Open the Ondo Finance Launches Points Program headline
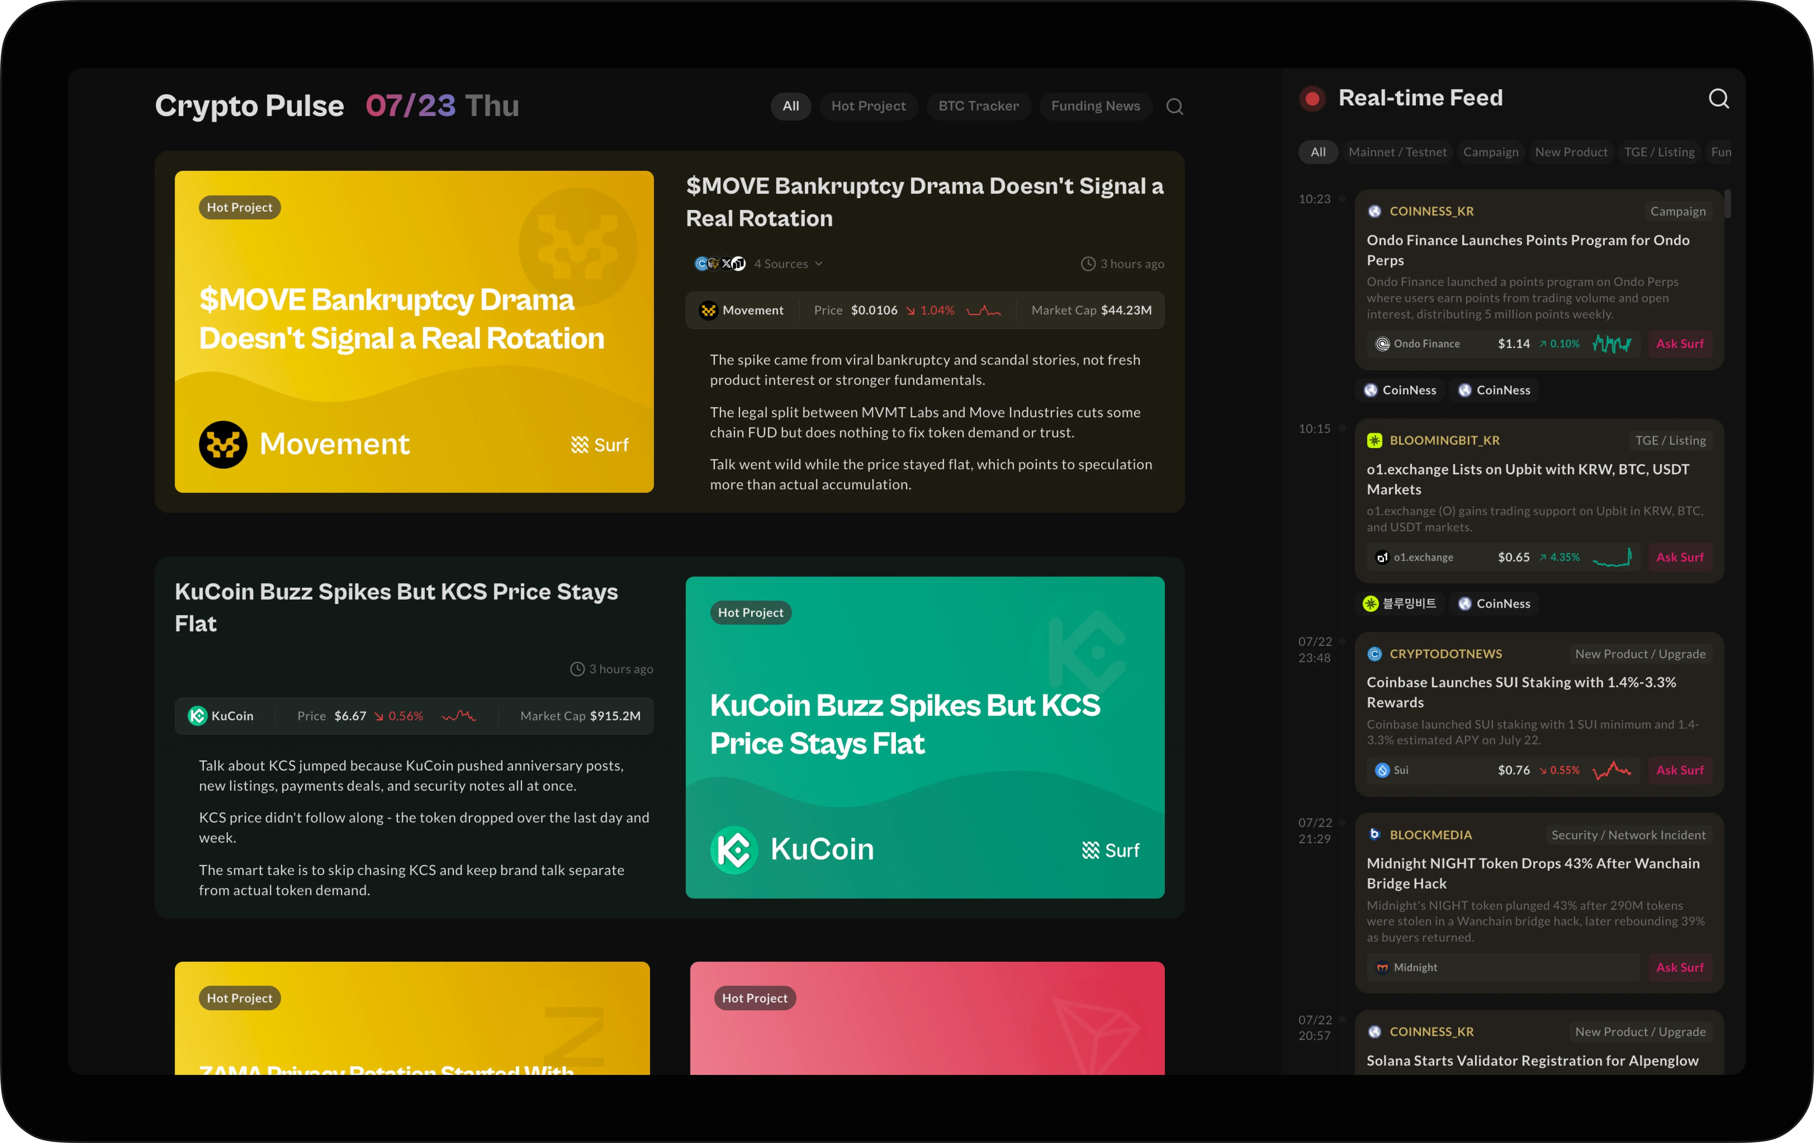Screen dimensions: 1814x1143 (1528, 250)
